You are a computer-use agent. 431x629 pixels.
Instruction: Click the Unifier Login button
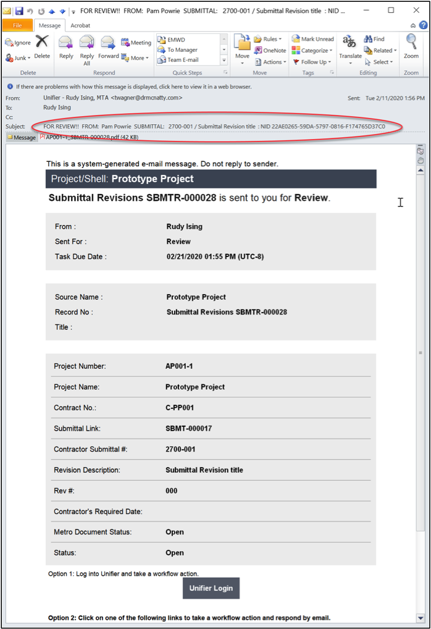[x=211, y=588]
